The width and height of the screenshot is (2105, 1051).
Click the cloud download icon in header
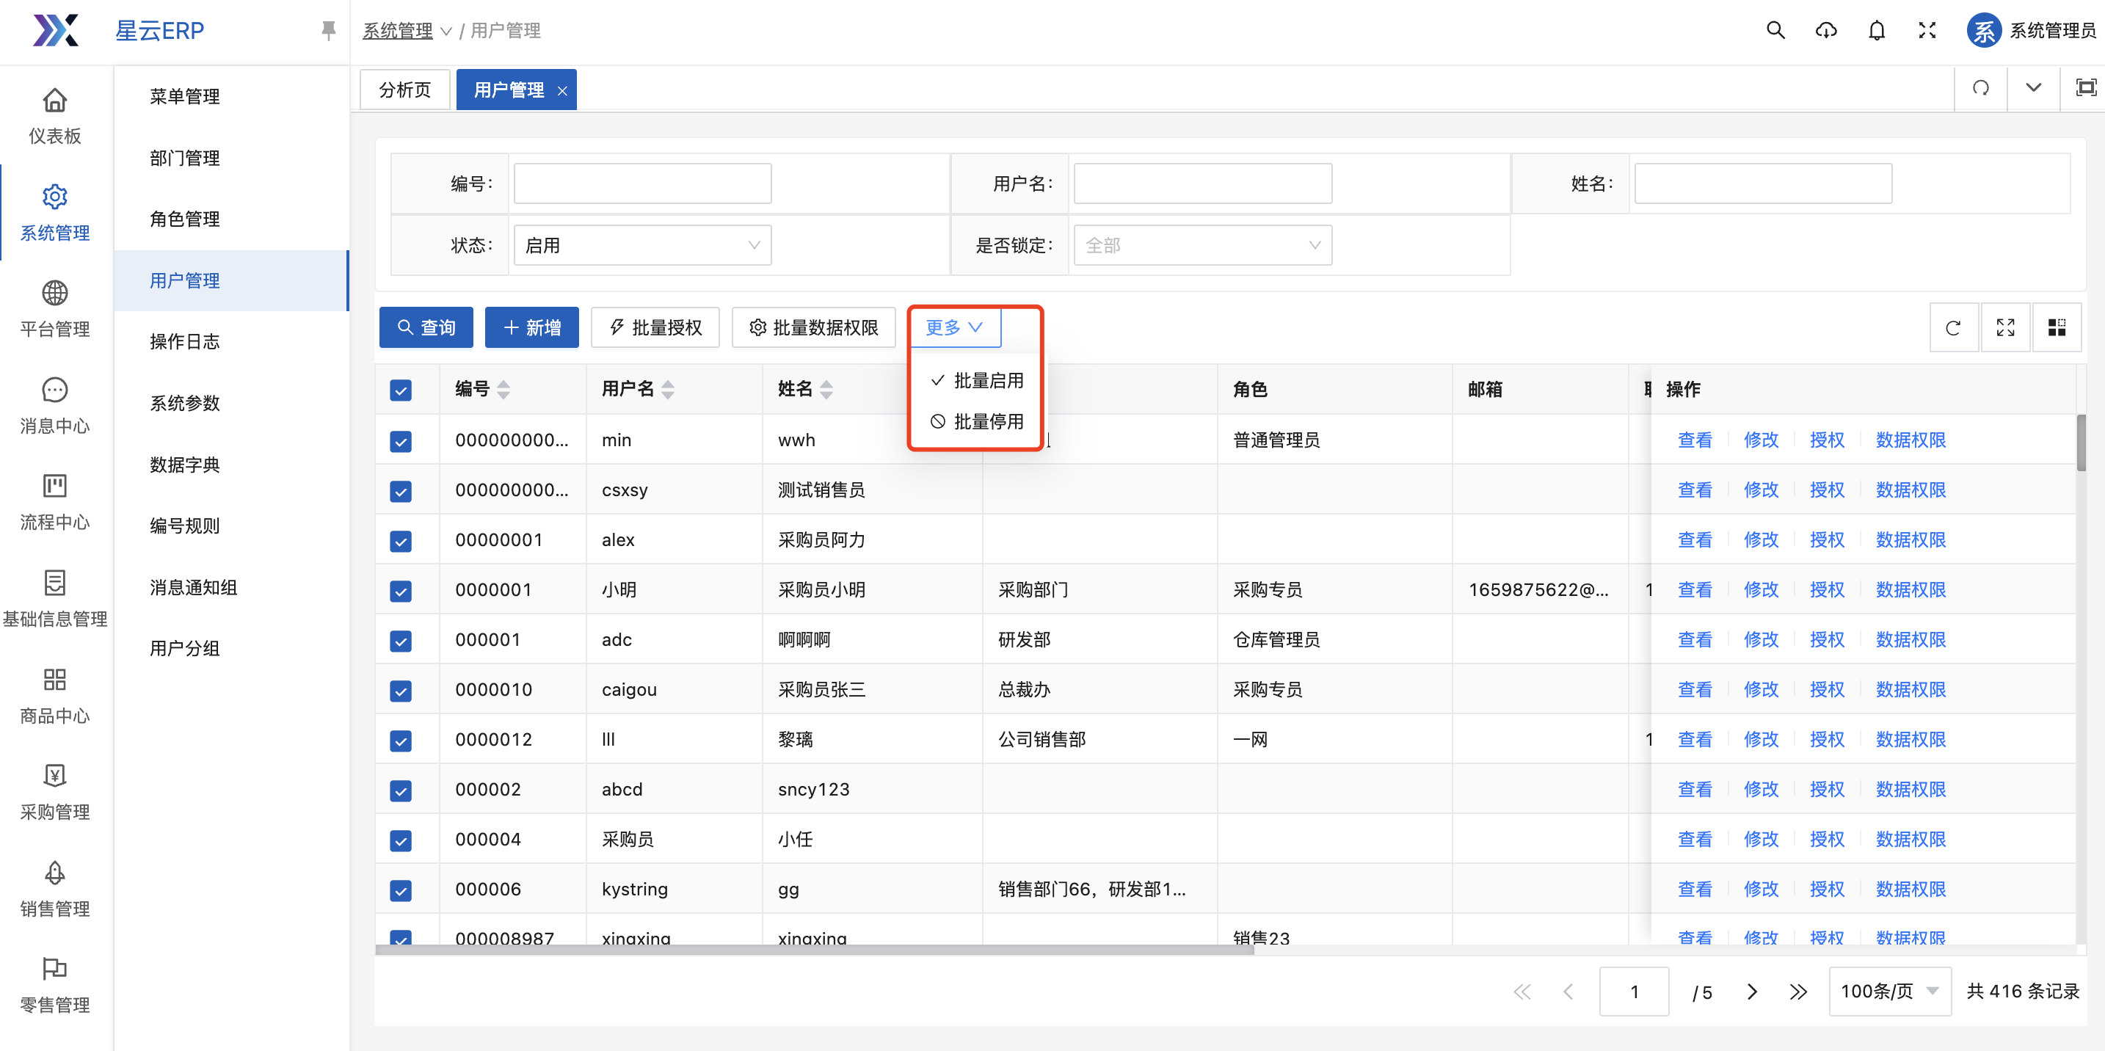[x=1825, y=30]
